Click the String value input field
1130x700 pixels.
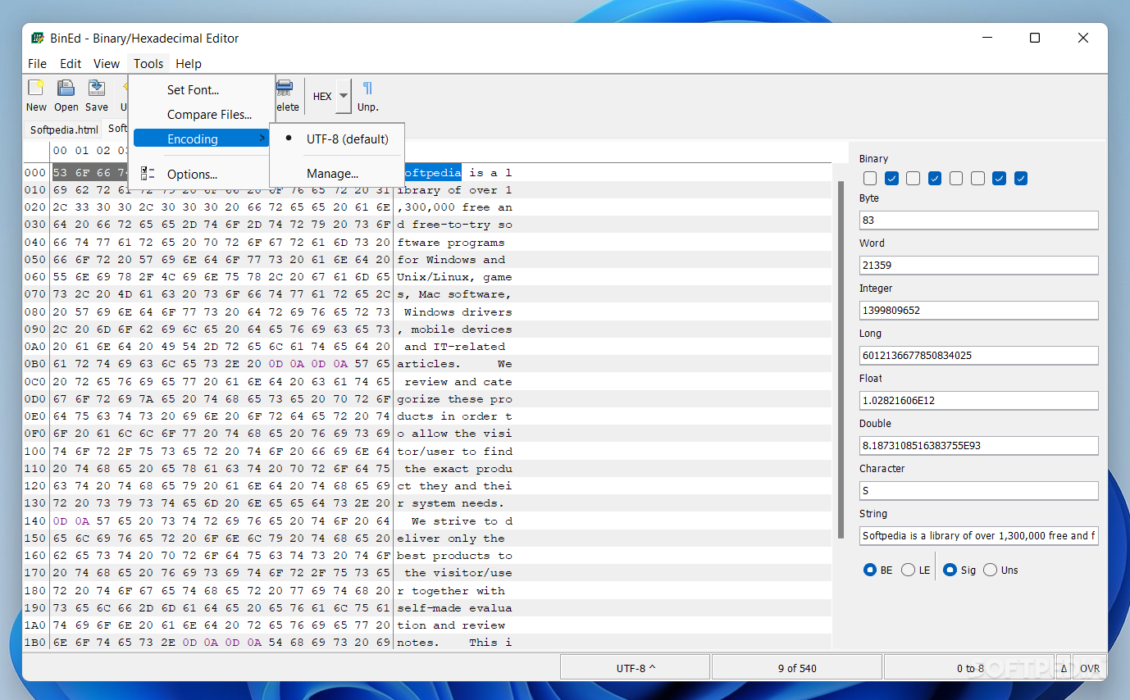click(978, 535)
